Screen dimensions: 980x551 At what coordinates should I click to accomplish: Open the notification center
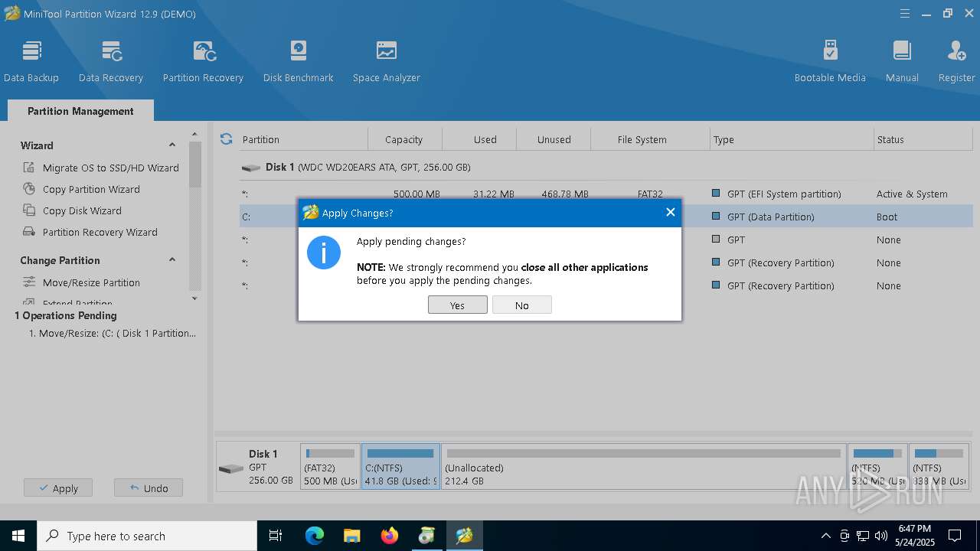click(955, 536)
